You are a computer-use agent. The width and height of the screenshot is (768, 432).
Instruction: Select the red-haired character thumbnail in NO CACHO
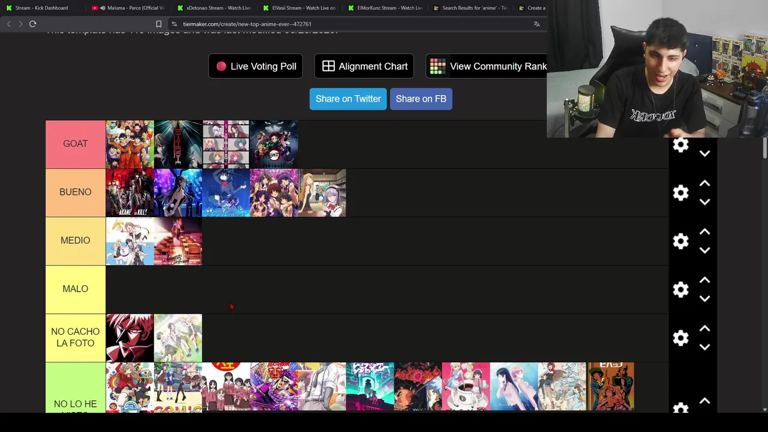point(130,338)
